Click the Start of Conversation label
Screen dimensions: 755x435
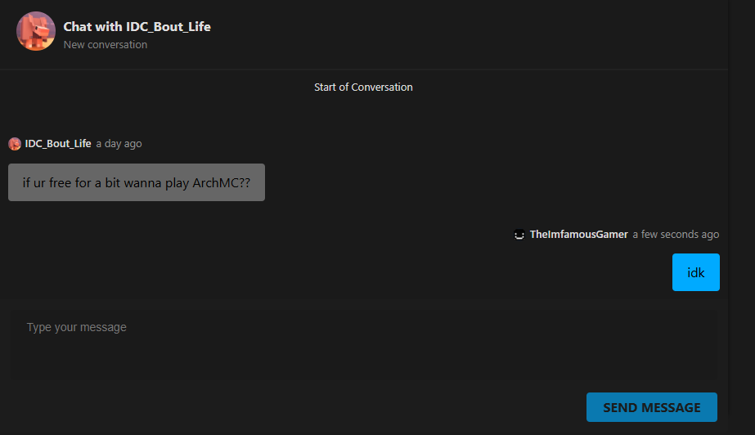click(363, 87)
